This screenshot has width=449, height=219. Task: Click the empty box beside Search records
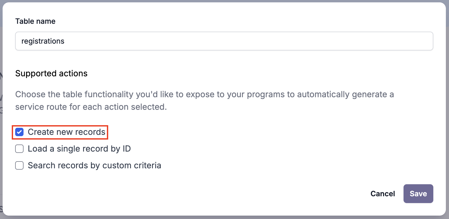pos(19,165)
